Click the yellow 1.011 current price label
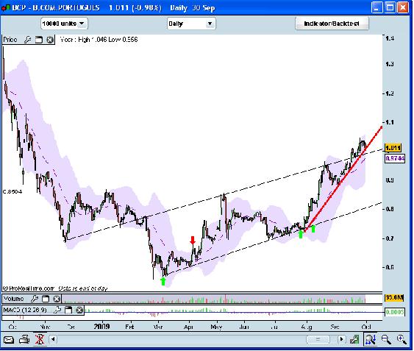 (393, 148)
